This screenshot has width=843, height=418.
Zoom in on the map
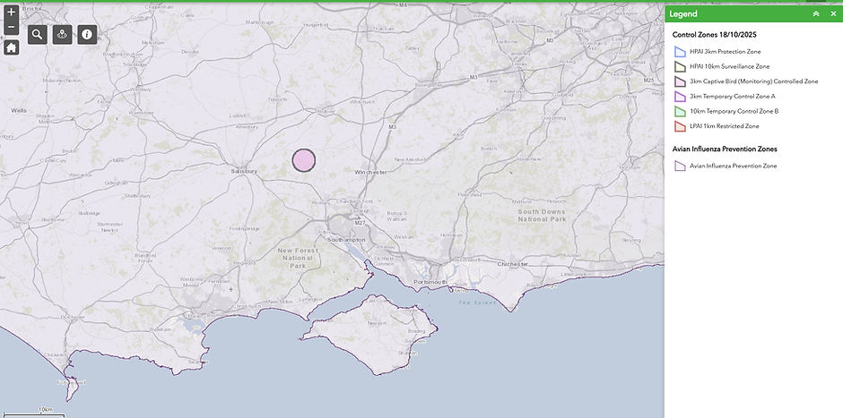click(x=12, y=12)
